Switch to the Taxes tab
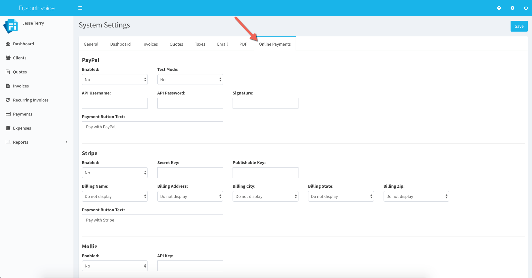The image size is (532, 278). [200, 44]
